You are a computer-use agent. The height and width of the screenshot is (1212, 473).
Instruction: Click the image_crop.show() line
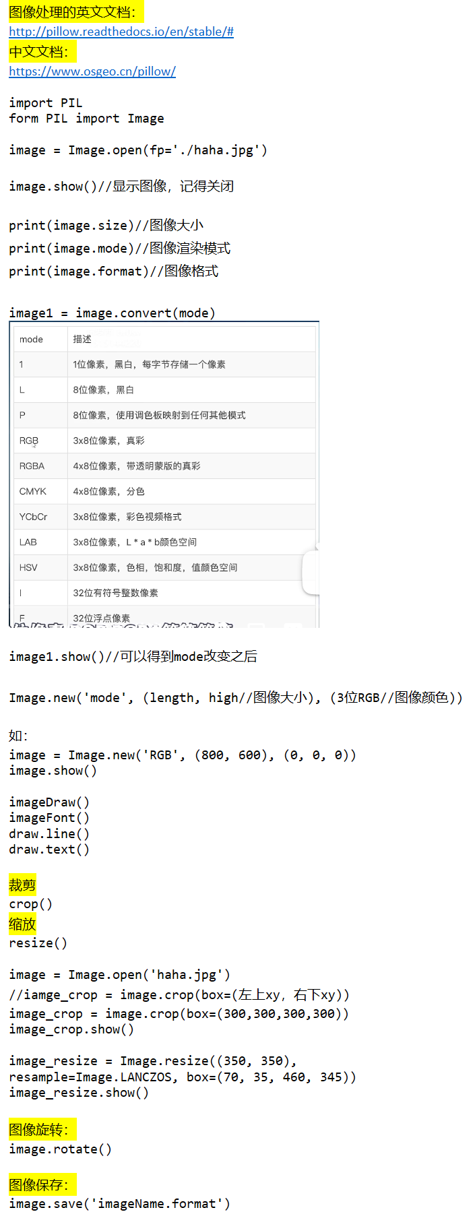(x=71, y=1029)
